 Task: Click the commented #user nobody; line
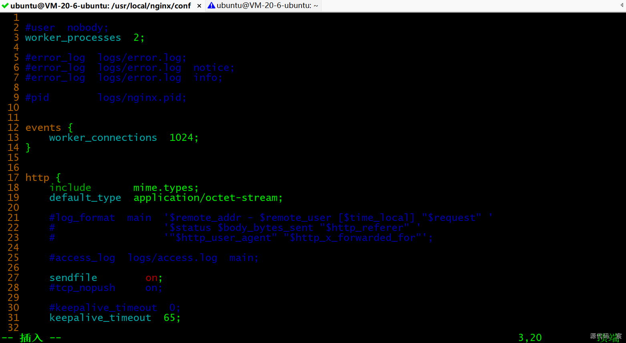point(67,28)
